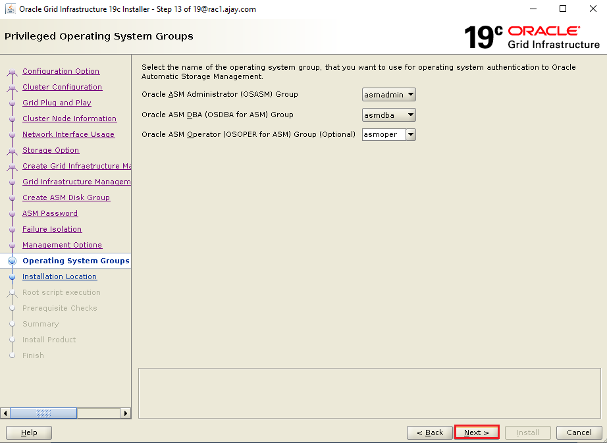Cancel the Grid Infrastructure installation

[x=579, y=432]
